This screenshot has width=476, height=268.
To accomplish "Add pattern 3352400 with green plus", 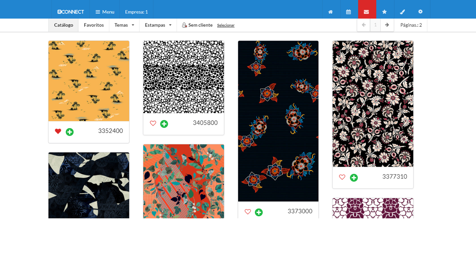I will pyautogui.click(x=70, y=132).
